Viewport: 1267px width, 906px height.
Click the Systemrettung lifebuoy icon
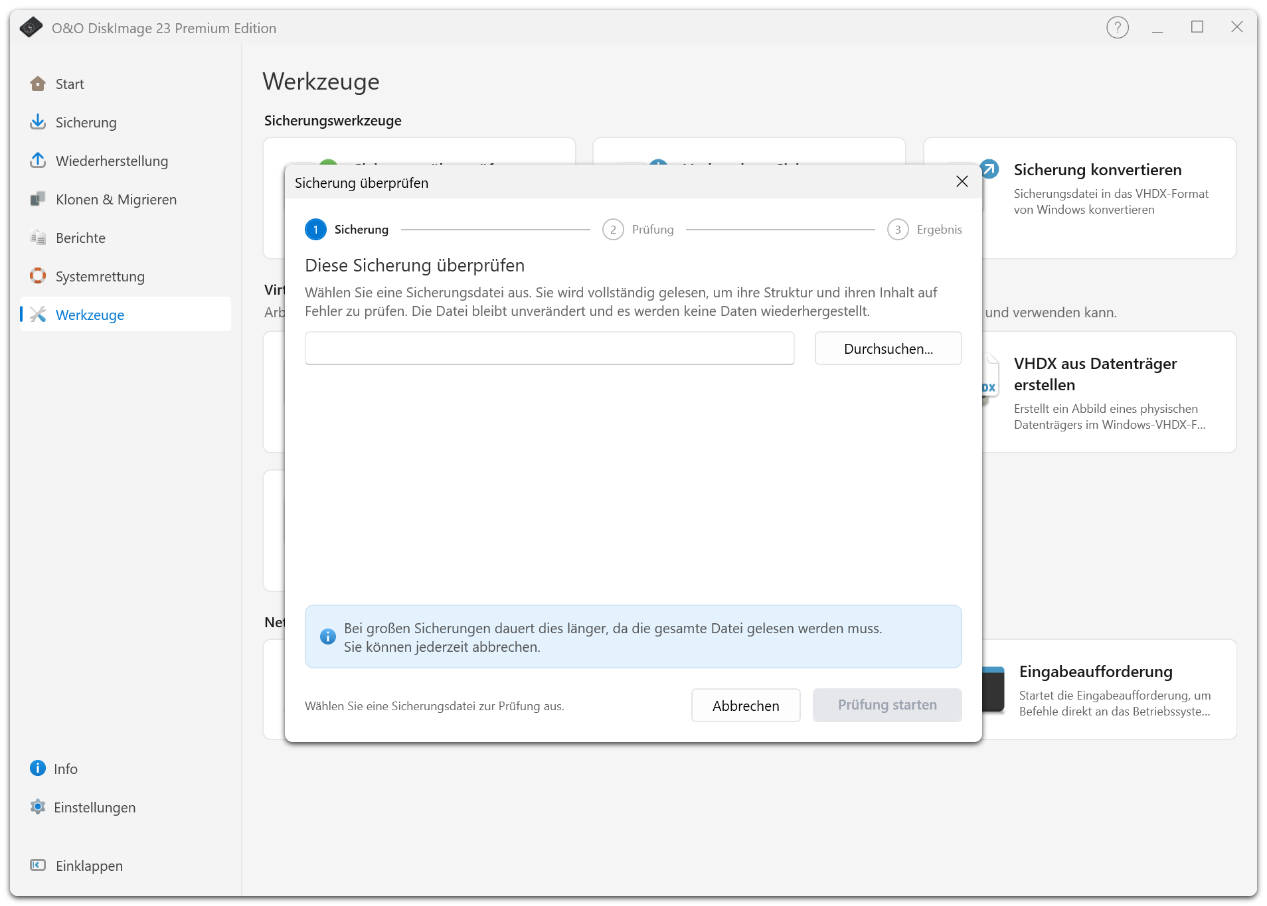38,275
